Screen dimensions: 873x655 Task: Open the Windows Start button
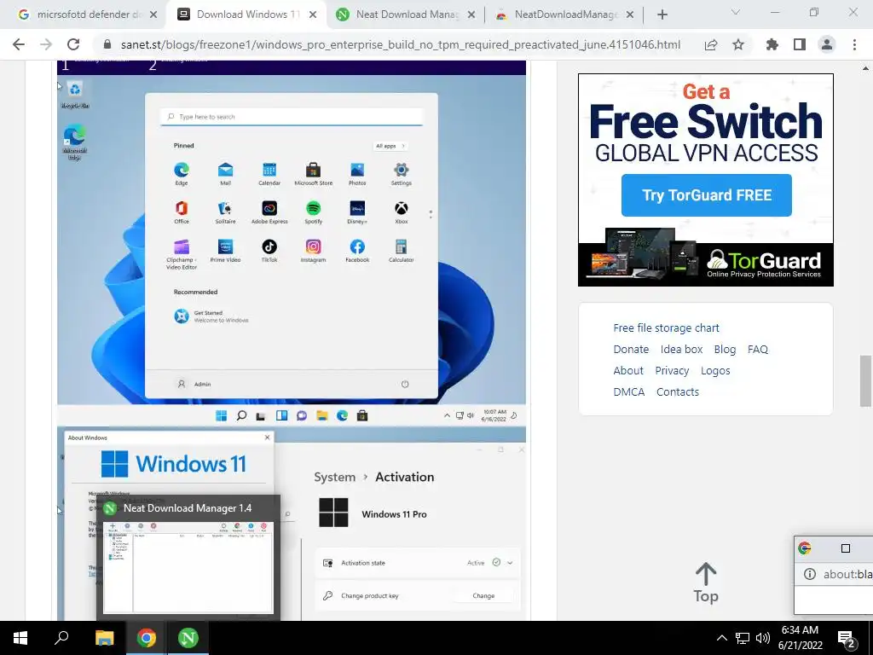pos(20,638)
